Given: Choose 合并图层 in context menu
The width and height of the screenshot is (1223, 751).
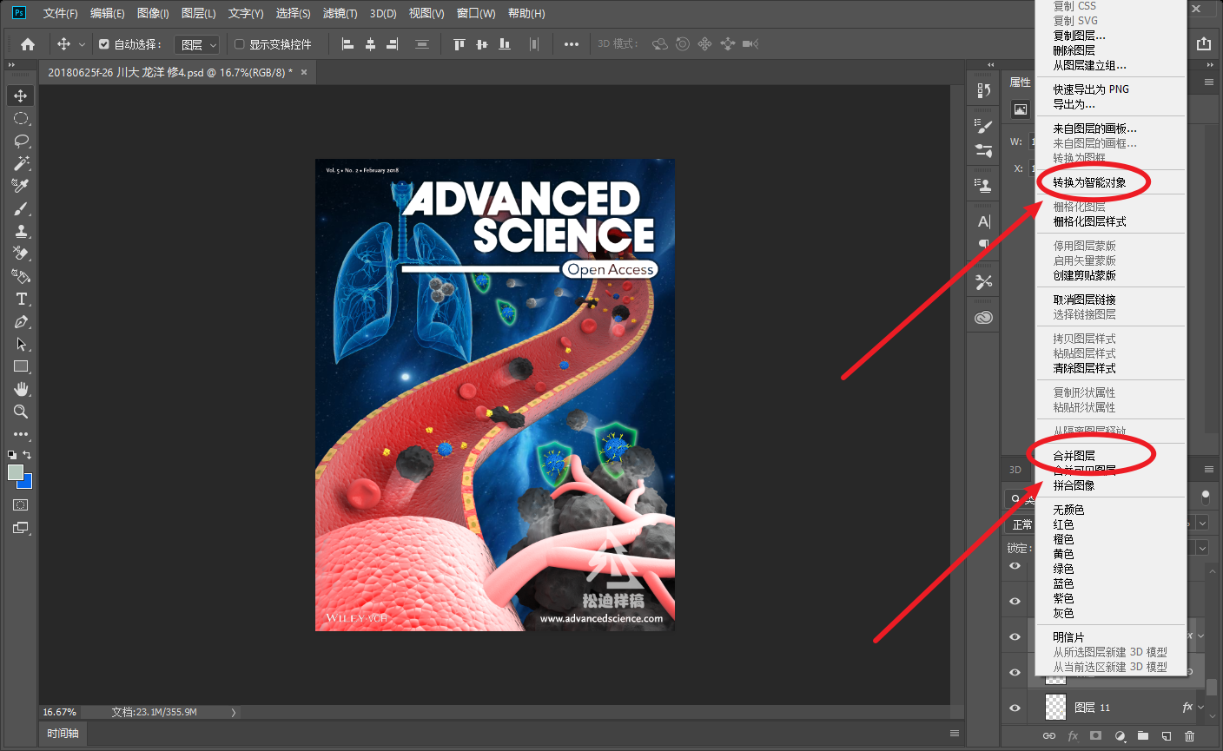Looking at the screenshot, I should [1110, 456].
